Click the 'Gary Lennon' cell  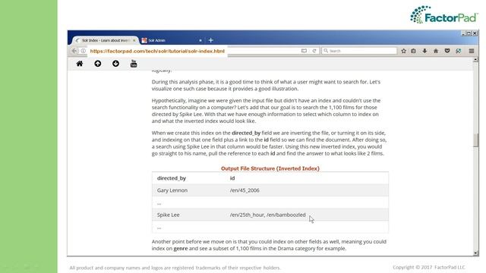172,190
